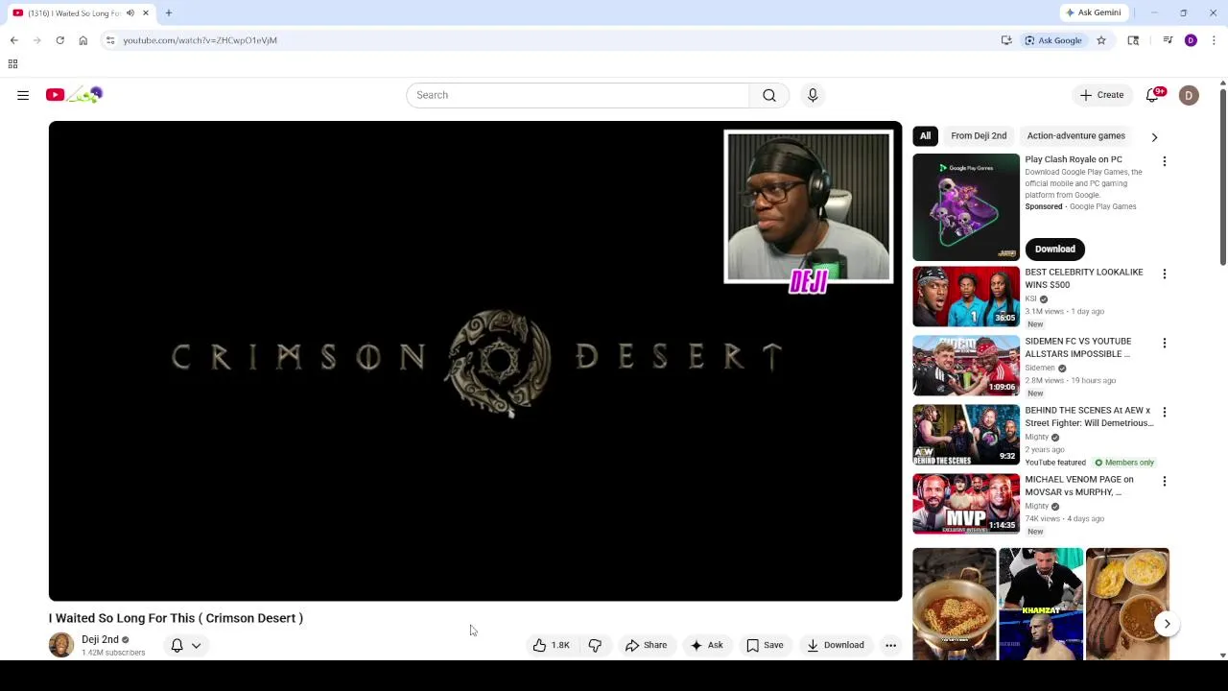Image resolution: width=1228 pixels, height=691 pixels.
Task: Open the YouTube guide hamburger menu
Action: click(23, 95)
